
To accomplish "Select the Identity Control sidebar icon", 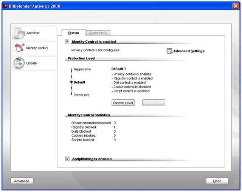I will [19, 48].
